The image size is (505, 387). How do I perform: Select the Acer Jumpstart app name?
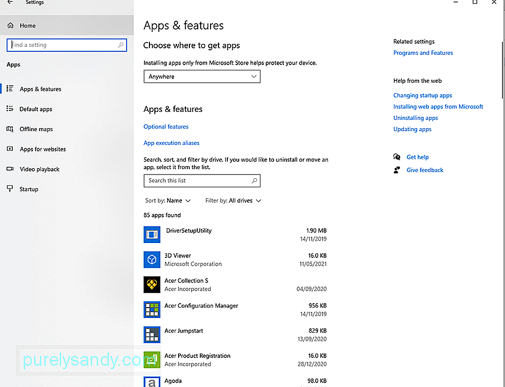click(x=183, y=331)
